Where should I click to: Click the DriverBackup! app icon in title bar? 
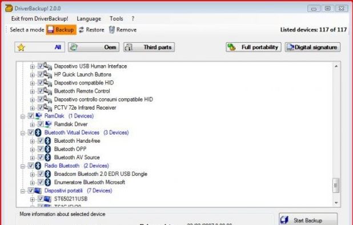[9, 8]
